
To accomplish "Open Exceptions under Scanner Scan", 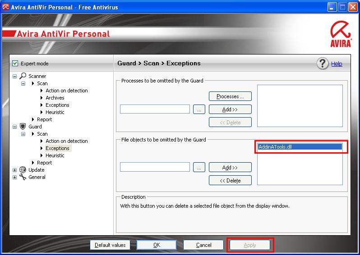I will click(x=57, y=105).
